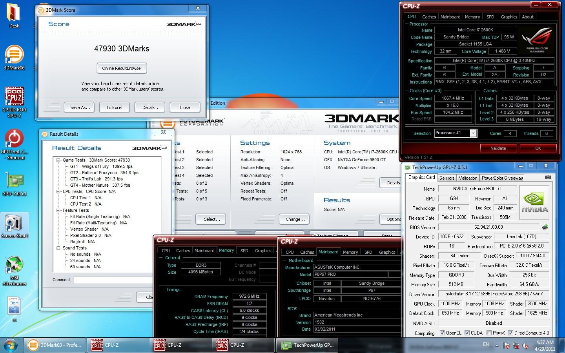
Task: Click the Comment input field in Result Details
Action: click(113, 280)
